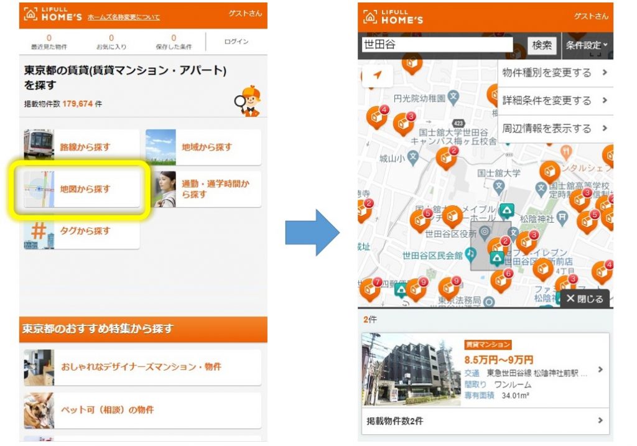Click the dog thumbnail for pet-friendly listings
637x446 pixels.
coord(39,411)
